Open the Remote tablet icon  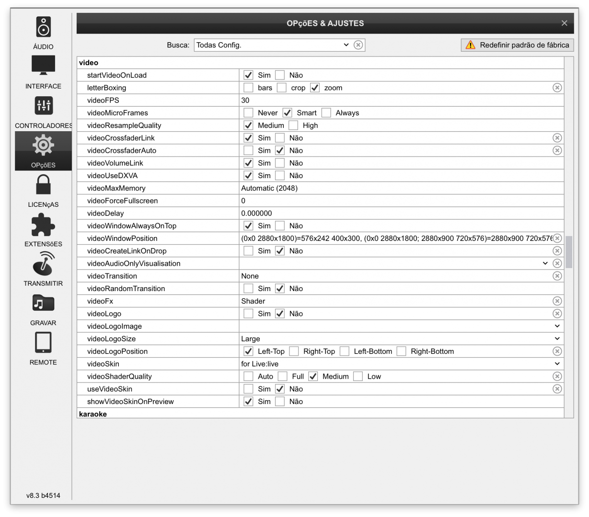pos(43,343)
